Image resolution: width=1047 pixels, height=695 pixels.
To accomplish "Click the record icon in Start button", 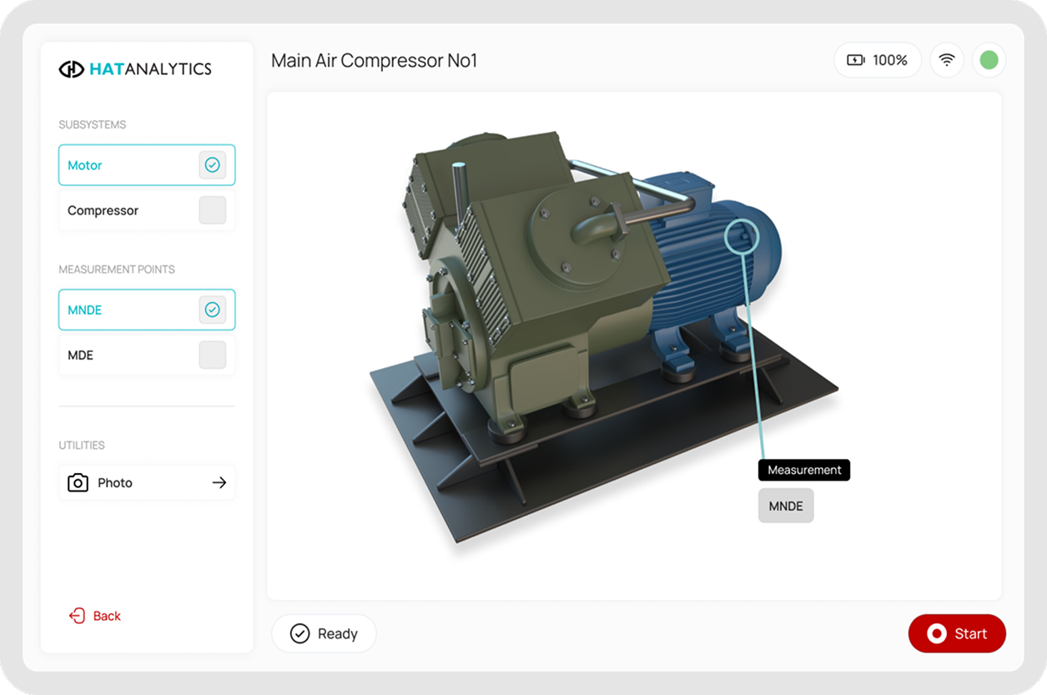I will [x=936, y=634].
